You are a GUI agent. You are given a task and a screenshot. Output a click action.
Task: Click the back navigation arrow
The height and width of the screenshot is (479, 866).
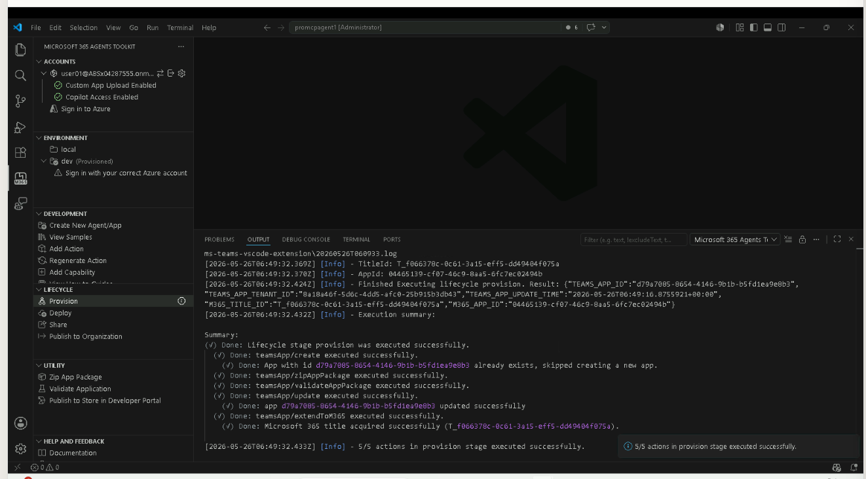point(267,27)
